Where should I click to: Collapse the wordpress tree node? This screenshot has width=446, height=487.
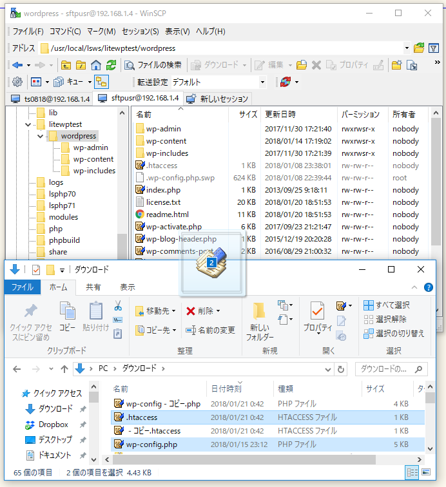(x=40, y=137)
